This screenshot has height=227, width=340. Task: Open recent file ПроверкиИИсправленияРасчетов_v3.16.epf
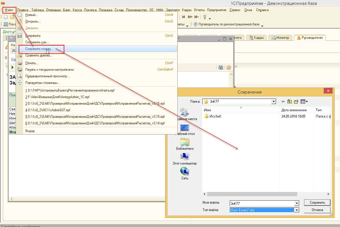tap(97, 104)
